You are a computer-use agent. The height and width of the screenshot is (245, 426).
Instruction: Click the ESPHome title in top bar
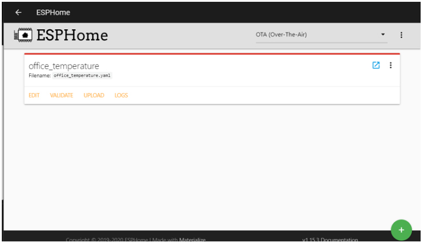tap(53, 13)
